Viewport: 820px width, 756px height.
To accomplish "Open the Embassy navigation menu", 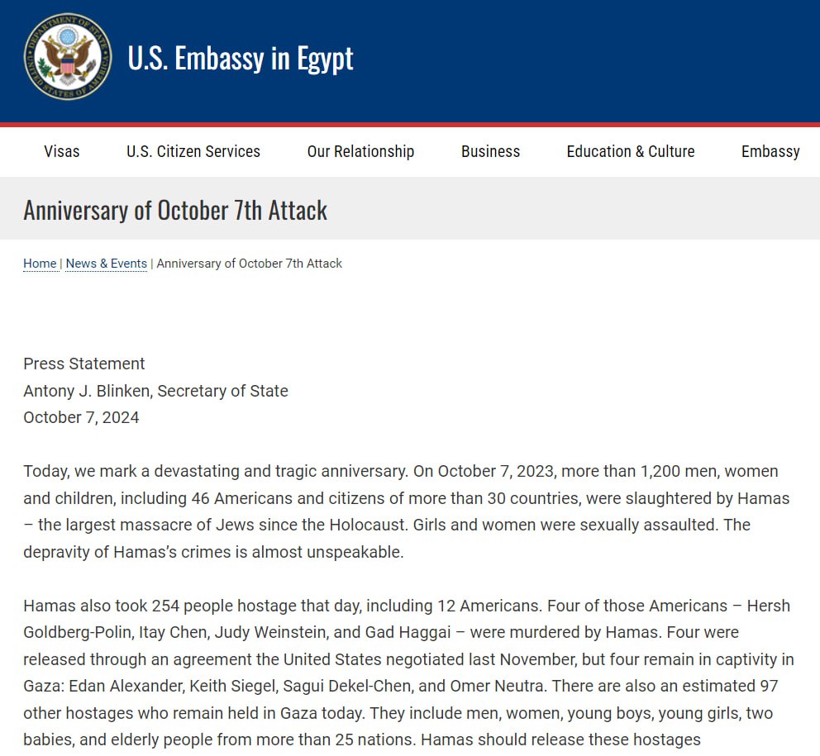I will click(770, 151).
